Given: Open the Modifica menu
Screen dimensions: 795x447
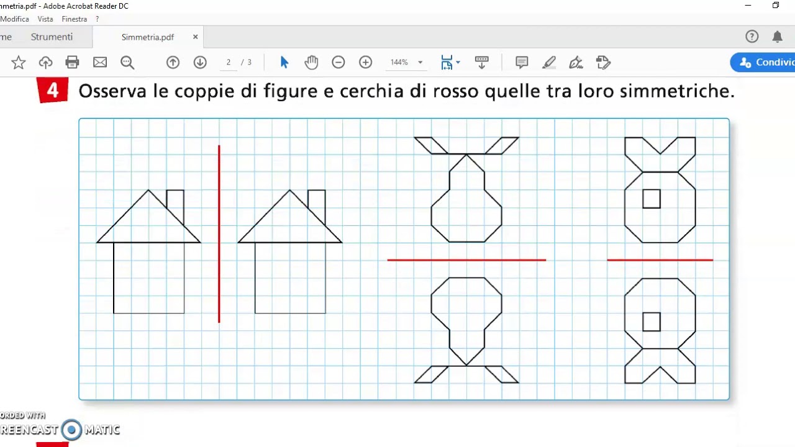Looking at the screenshot, I should [x=14, y=19].
